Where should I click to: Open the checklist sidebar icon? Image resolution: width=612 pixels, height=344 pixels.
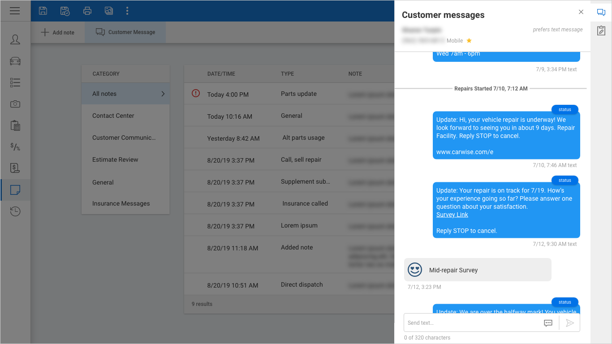(x=15, y=82)
